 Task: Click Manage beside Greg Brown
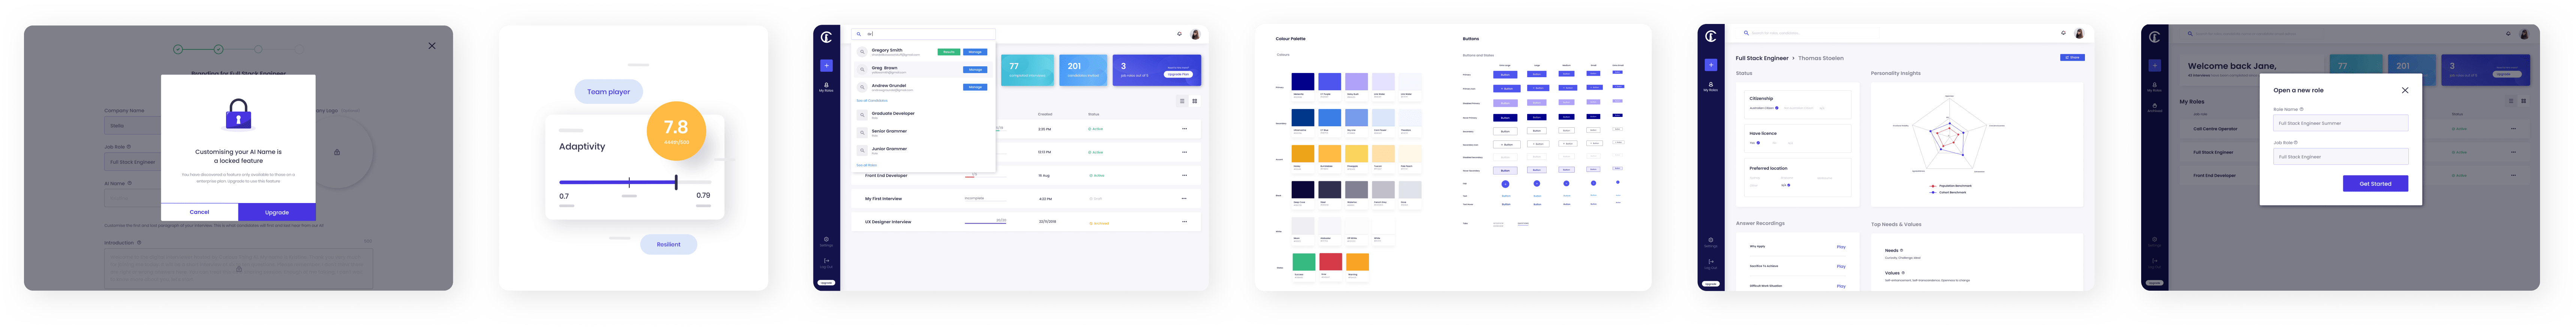(975, 70)
